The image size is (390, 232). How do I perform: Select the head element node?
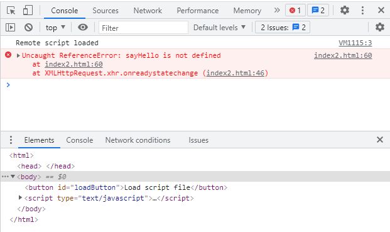pyautogui.click(x=46, y=166)
